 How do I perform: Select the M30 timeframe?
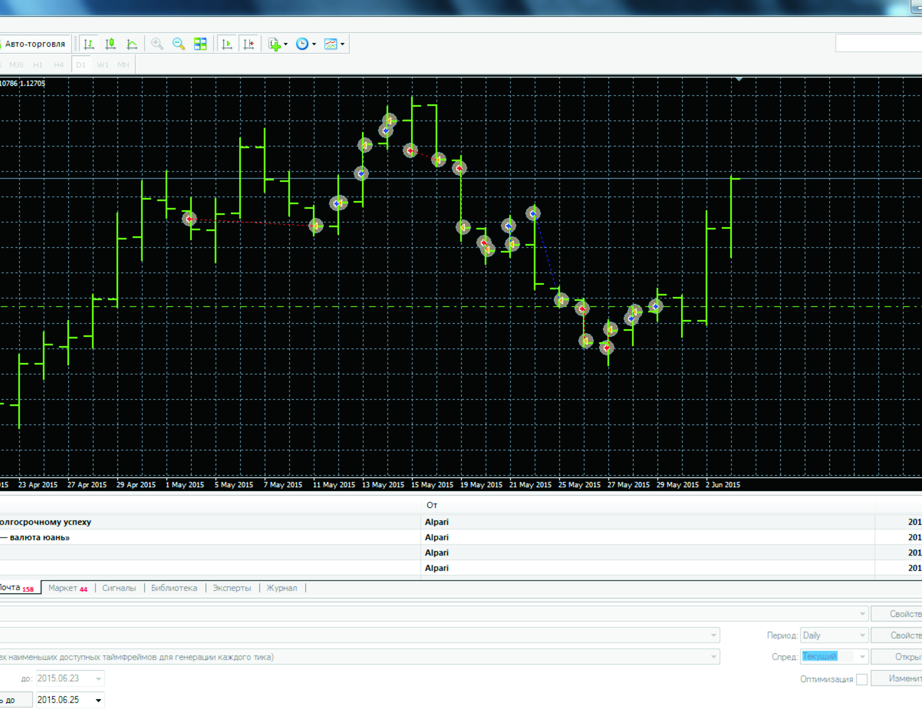pyautogui.click(x=17, y=65)
